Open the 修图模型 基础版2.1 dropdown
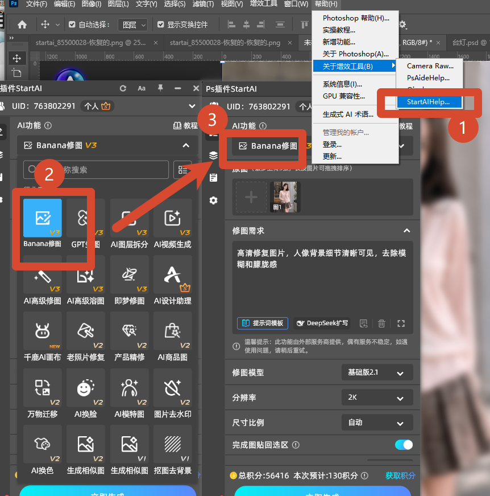 (377, 372)
